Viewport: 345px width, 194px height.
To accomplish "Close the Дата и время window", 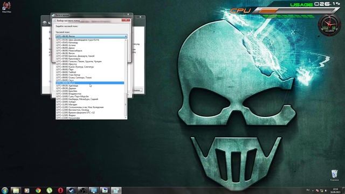I will [128, 15].
